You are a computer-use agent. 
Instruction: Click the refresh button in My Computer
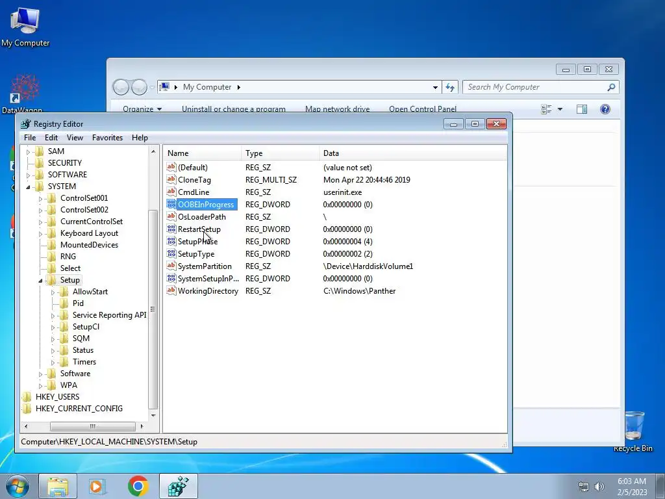pos(450,88)
